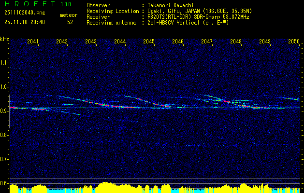Viewport: 304px width, 193px height.
Task: Click time marker 2047
Action: pyautogui.click(x=207, y=41)
